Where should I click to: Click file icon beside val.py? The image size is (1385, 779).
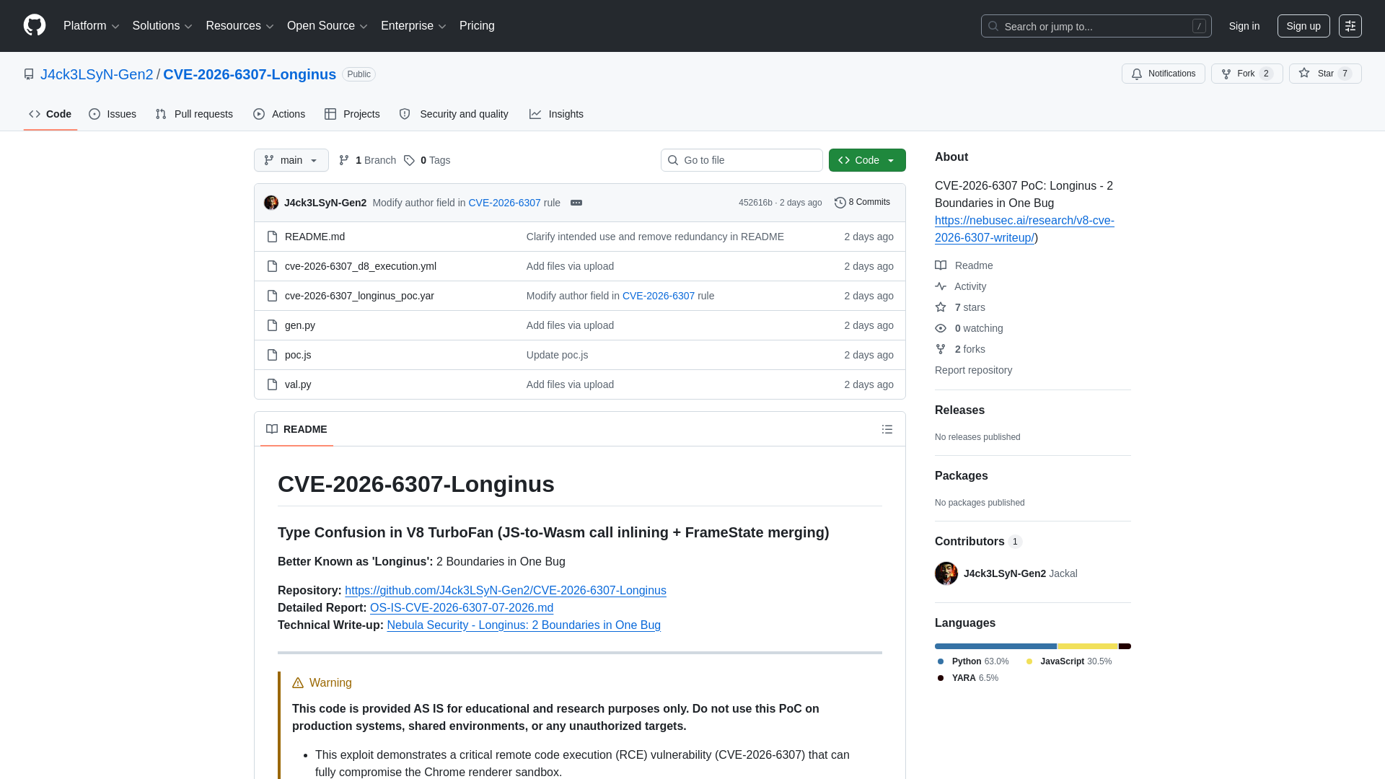tap(272, 384)
